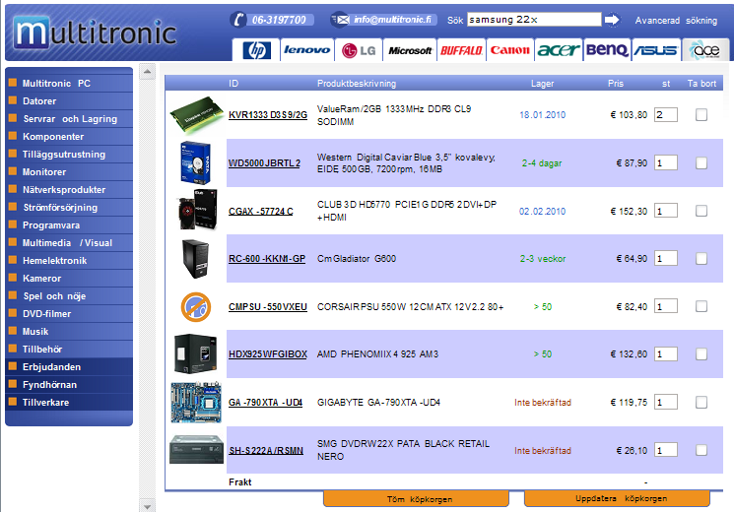This screenshot has width=734, height=512.
Task: Click the email envelope icon
Action: coord(340,20)
